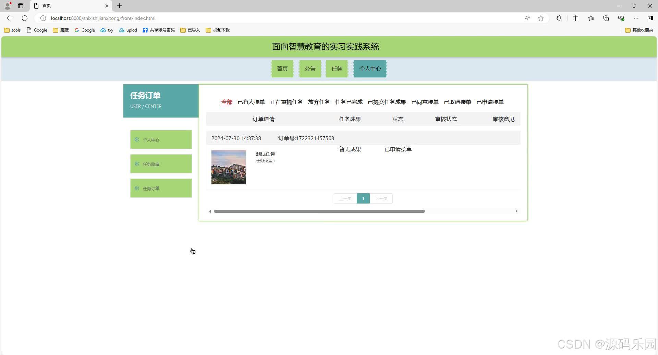
Task: Open the 任务订单 sidebar item
Action: [161, 188]
